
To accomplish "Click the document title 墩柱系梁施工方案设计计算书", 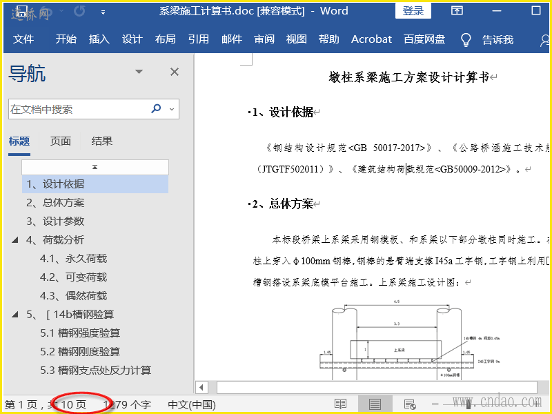I will point(408,77).
